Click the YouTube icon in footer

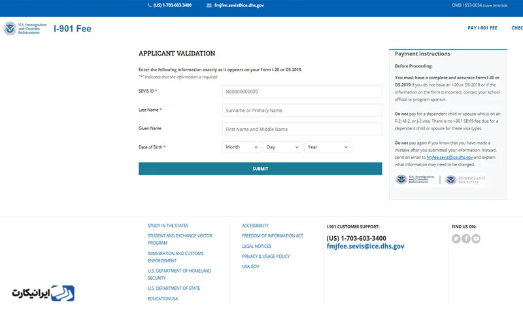(x=476, y=239)
